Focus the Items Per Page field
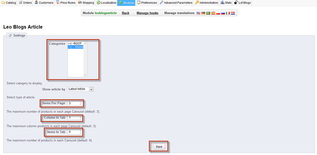The width and height of the screenshot is (317, 155). (74, 103)
